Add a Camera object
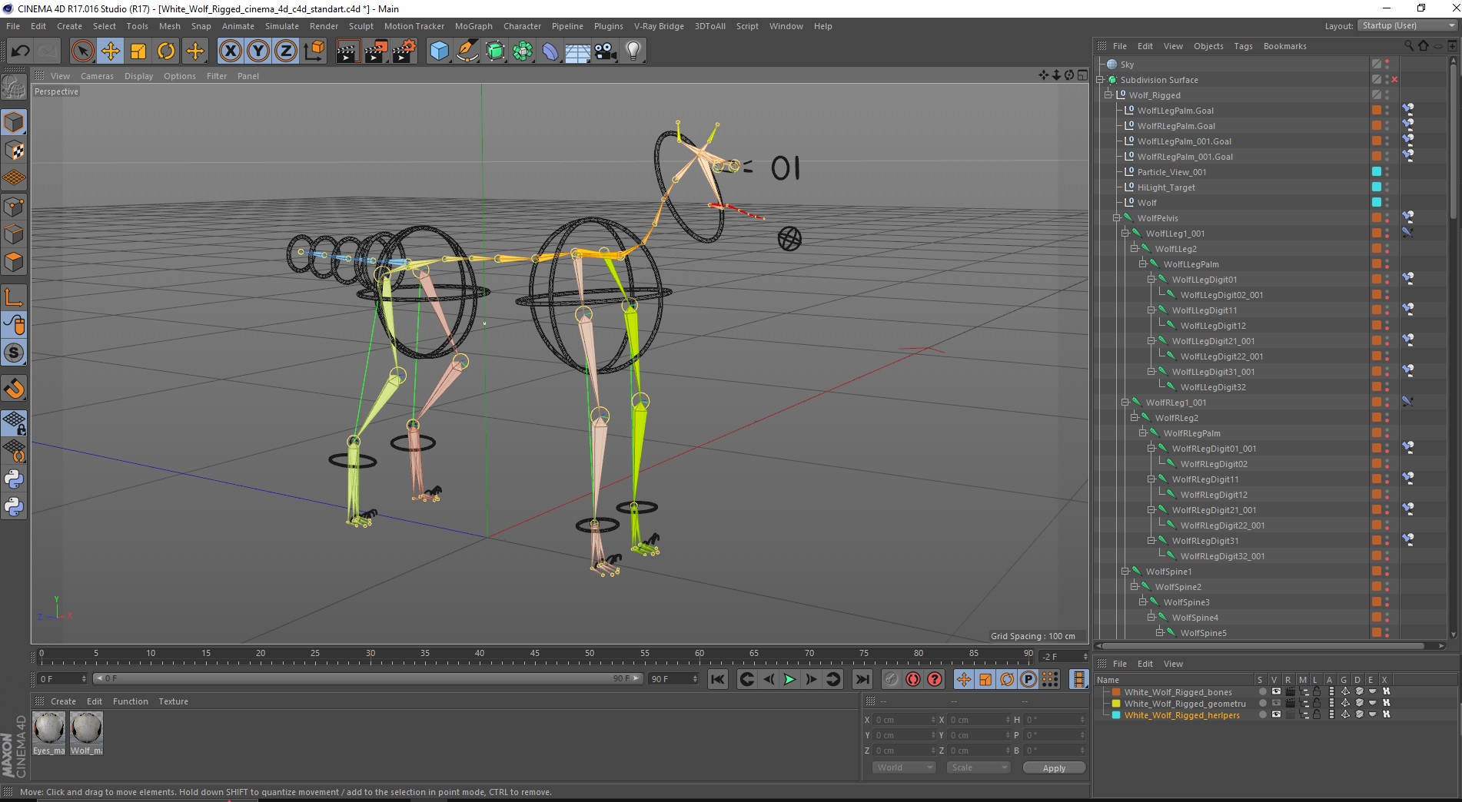 coord(606,51)
